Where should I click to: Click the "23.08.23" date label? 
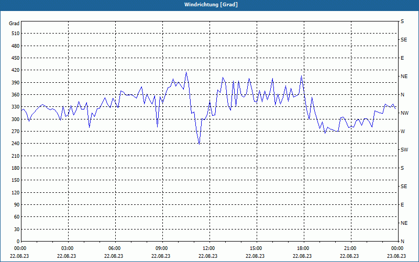click(396, 256)
